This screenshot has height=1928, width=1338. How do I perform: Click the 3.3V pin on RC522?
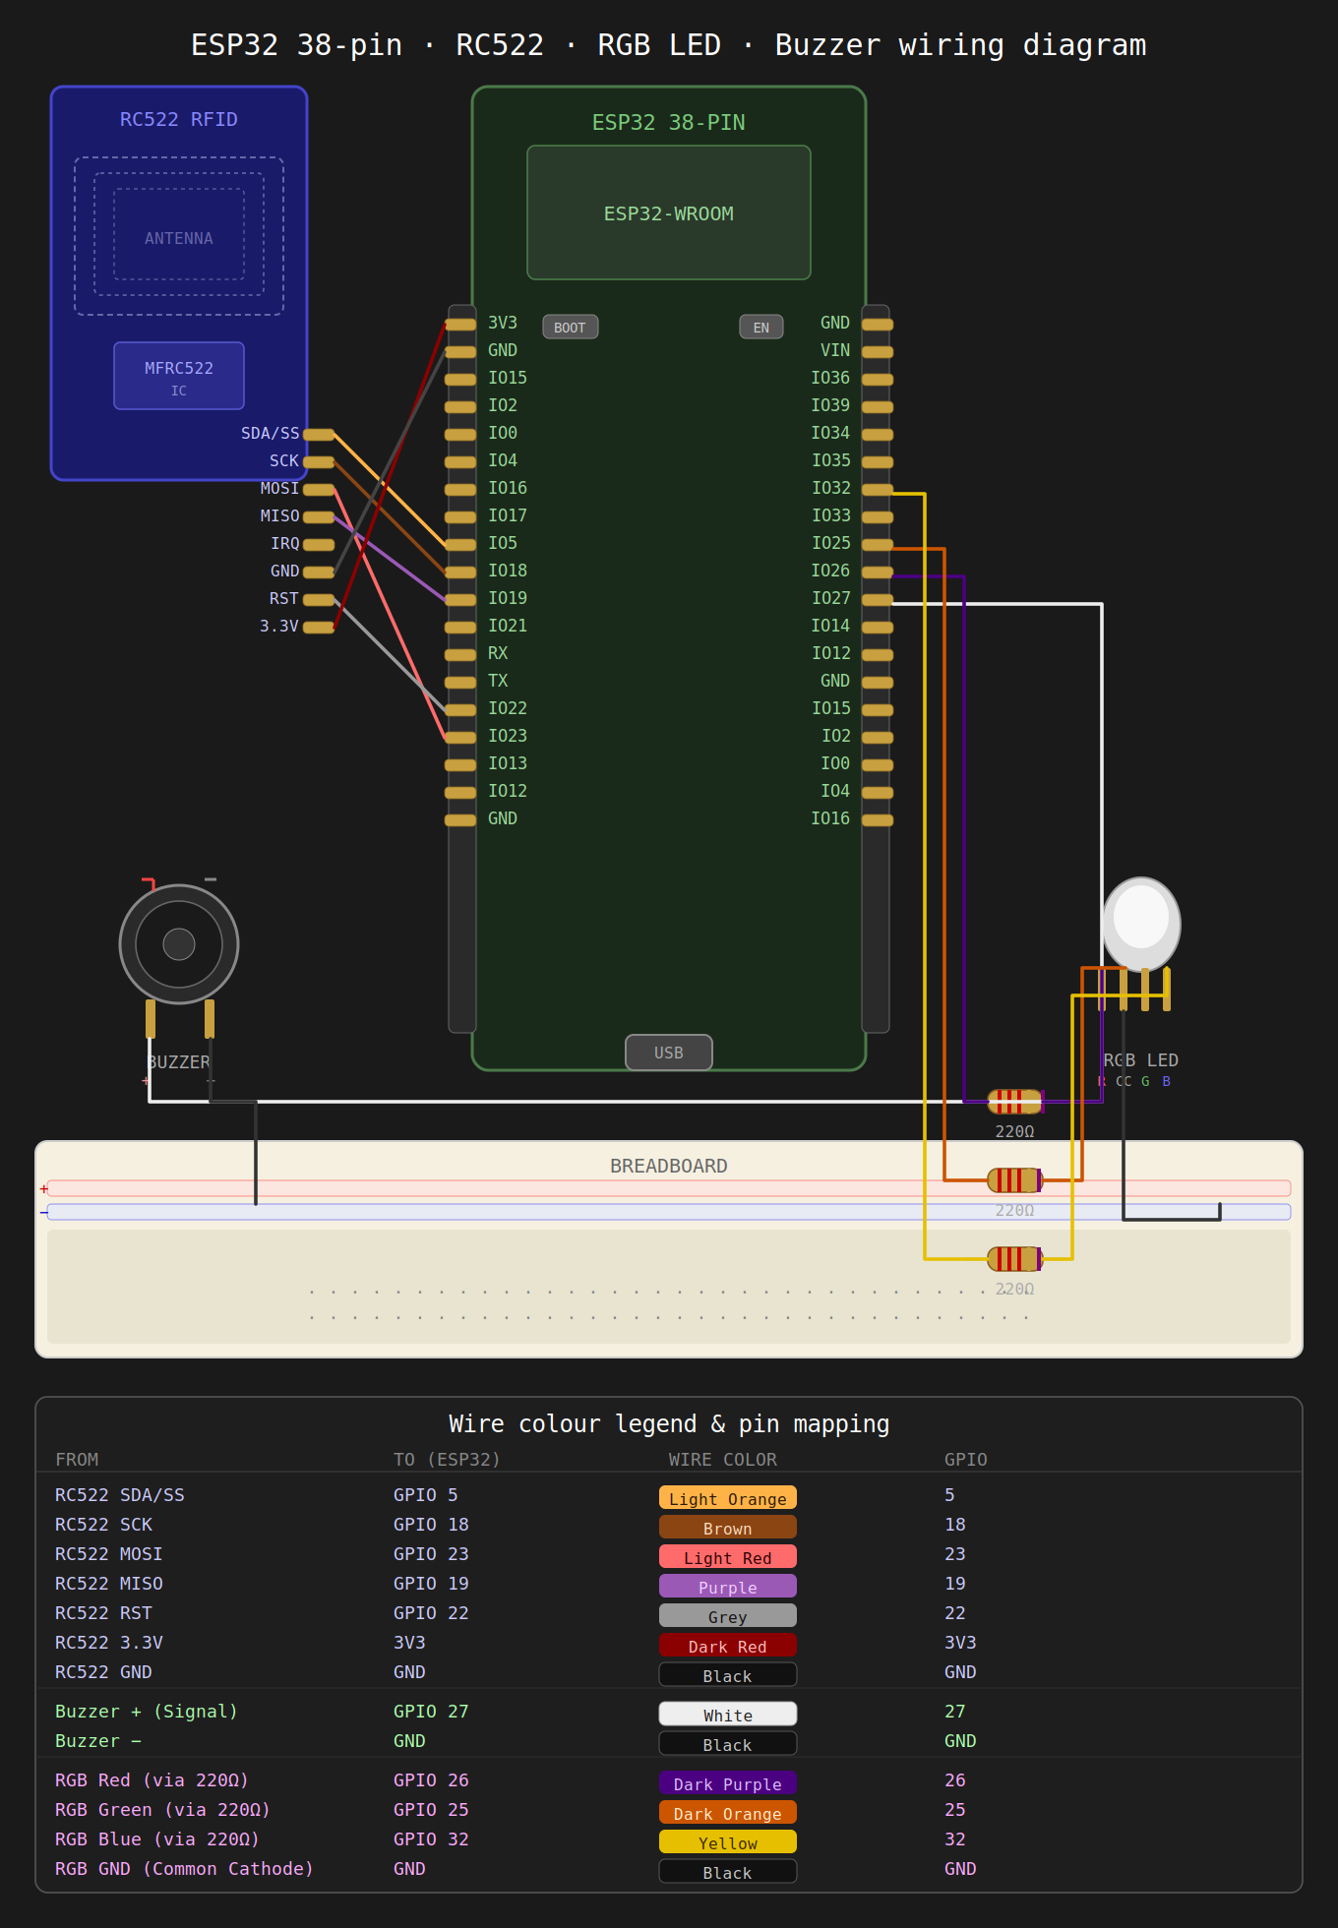319,628
